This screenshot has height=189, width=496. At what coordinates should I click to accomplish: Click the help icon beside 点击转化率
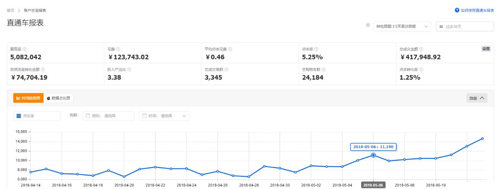[x=421, y=69]
